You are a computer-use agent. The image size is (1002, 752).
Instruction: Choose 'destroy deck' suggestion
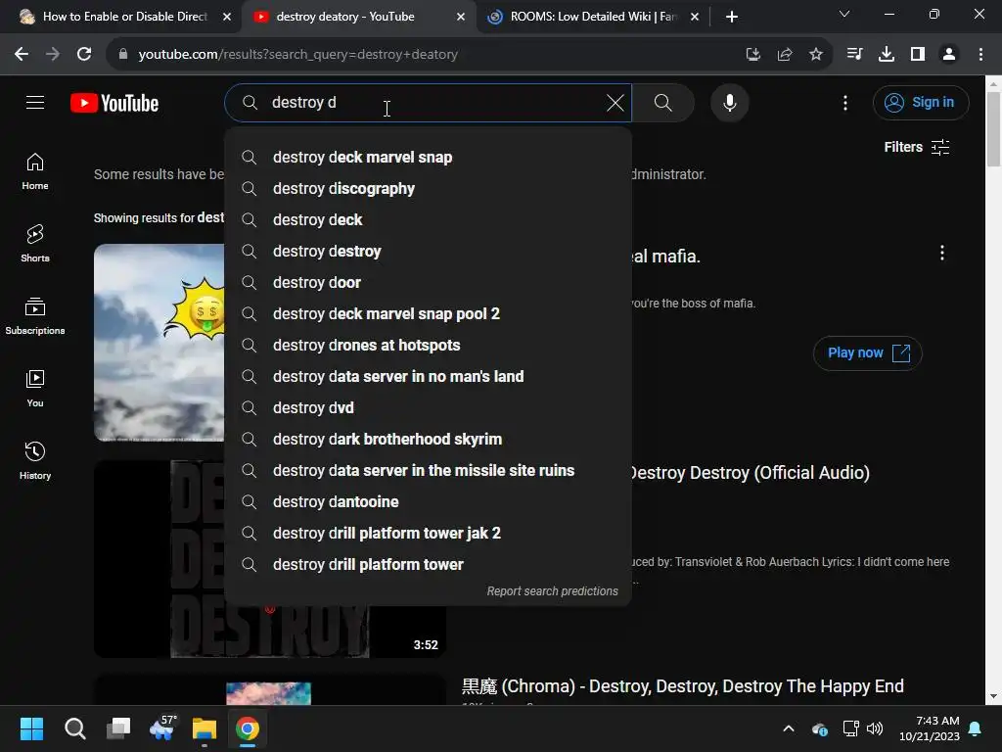pos(429,220)
